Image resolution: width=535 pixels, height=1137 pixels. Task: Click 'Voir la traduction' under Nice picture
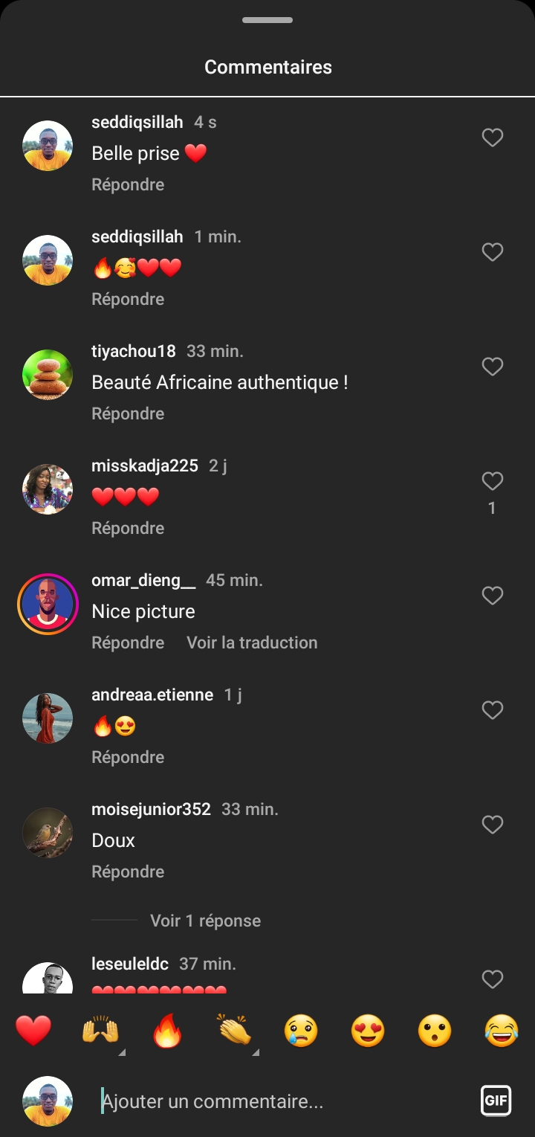252,642
